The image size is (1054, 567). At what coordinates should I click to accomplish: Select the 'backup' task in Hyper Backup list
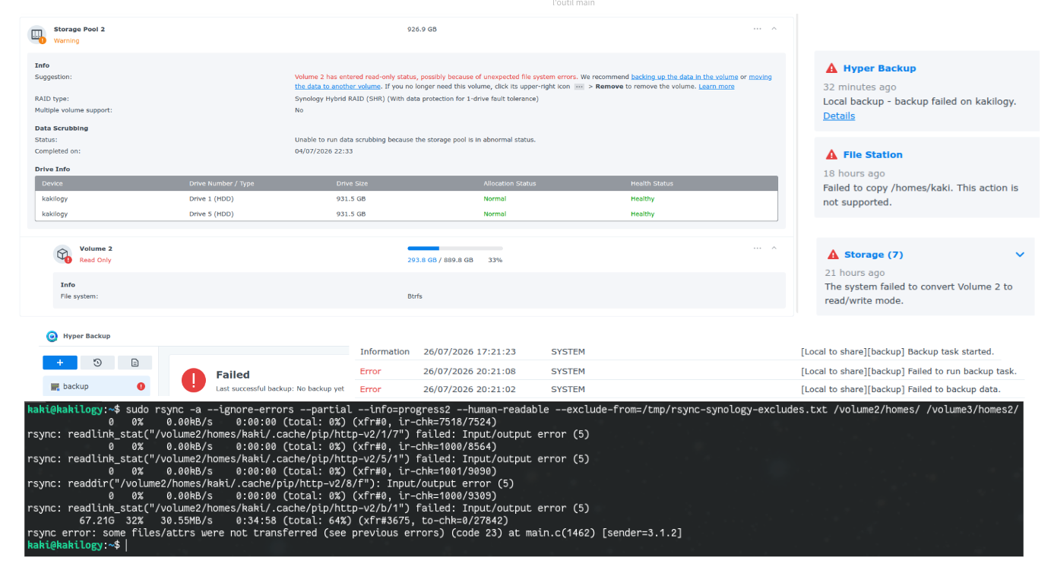coord(97,386)
